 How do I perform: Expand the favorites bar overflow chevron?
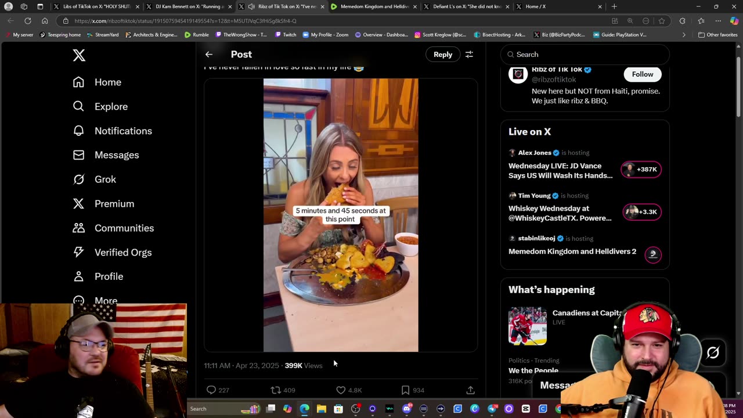point(684,35)
